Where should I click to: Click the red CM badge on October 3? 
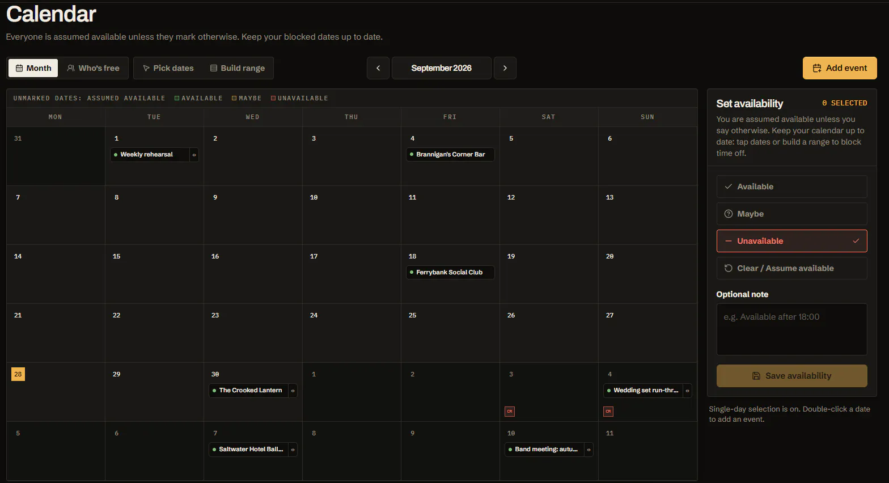pyautogui.click(x=510, y=412)
